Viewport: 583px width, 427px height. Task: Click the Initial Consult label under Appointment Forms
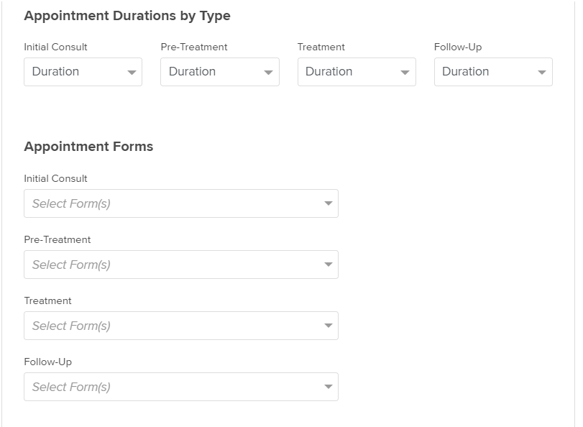[55, 178]
